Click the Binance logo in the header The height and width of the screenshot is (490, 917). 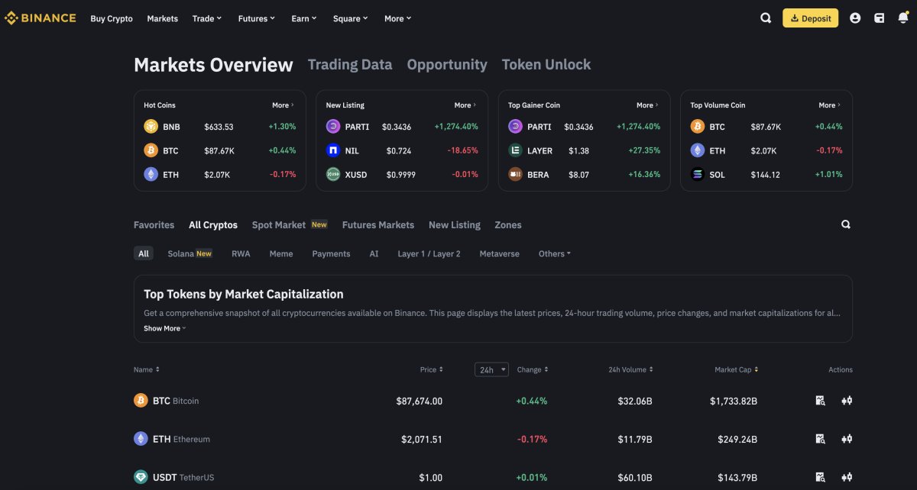(x=41, y=18)
